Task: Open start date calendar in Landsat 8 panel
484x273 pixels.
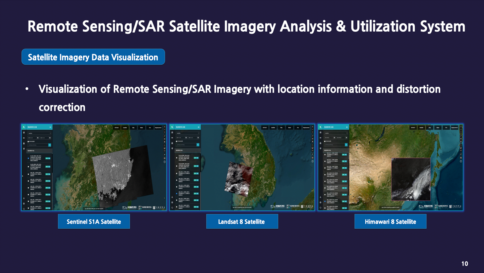Action: tap(186, 138)
